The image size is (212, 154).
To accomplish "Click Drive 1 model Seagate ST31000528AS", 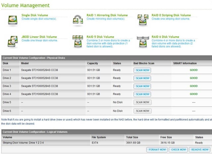I will tap(39, 70).
